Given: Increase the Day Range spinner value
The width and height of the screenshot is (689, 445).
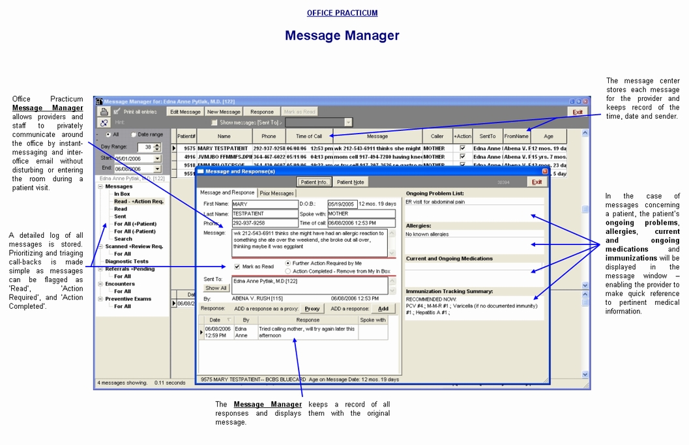Looking at the screenshot, I should point(157,145).
